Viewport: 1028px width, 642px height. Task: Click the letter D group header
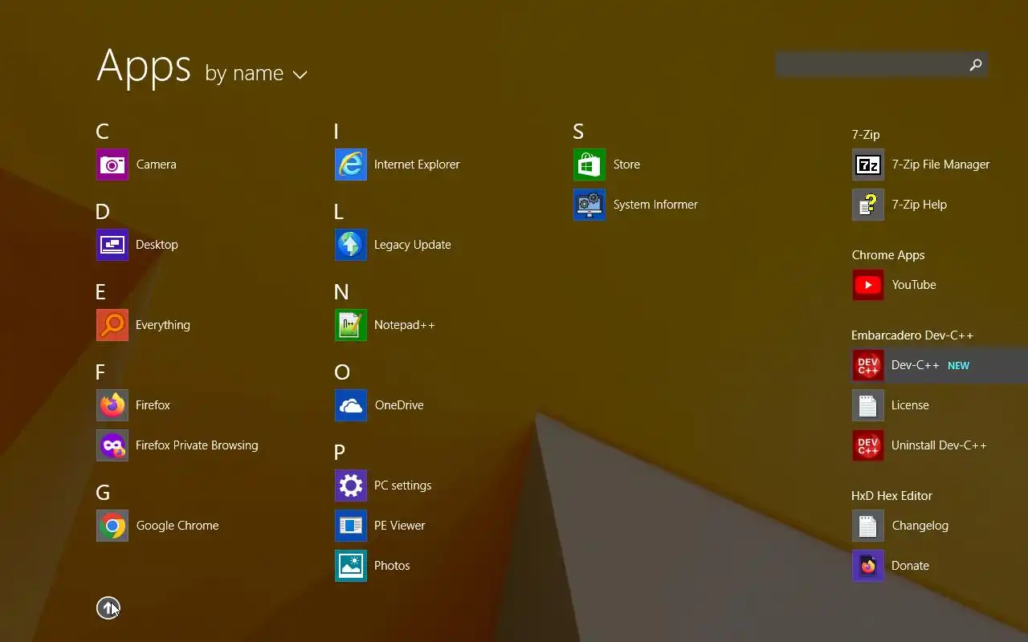[102, 212]
